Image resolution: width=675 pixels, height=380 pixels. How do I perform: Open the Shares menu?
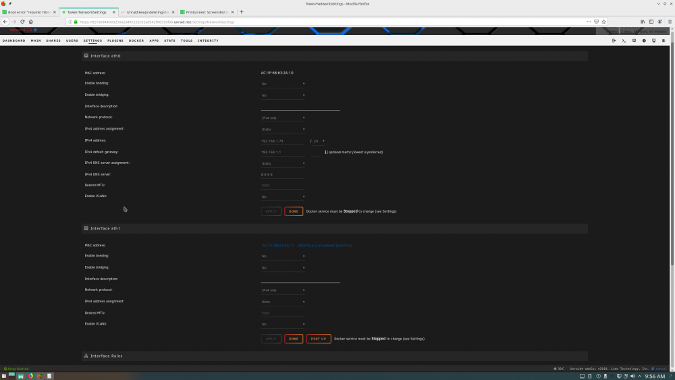coord(53,40)
